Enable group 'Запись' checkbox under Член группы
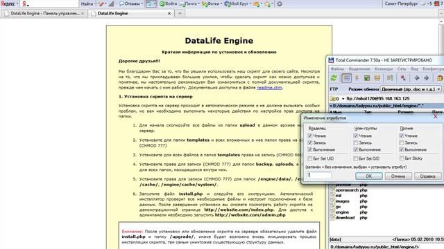Viewport: 444px width, 249px height. point(356,143)
